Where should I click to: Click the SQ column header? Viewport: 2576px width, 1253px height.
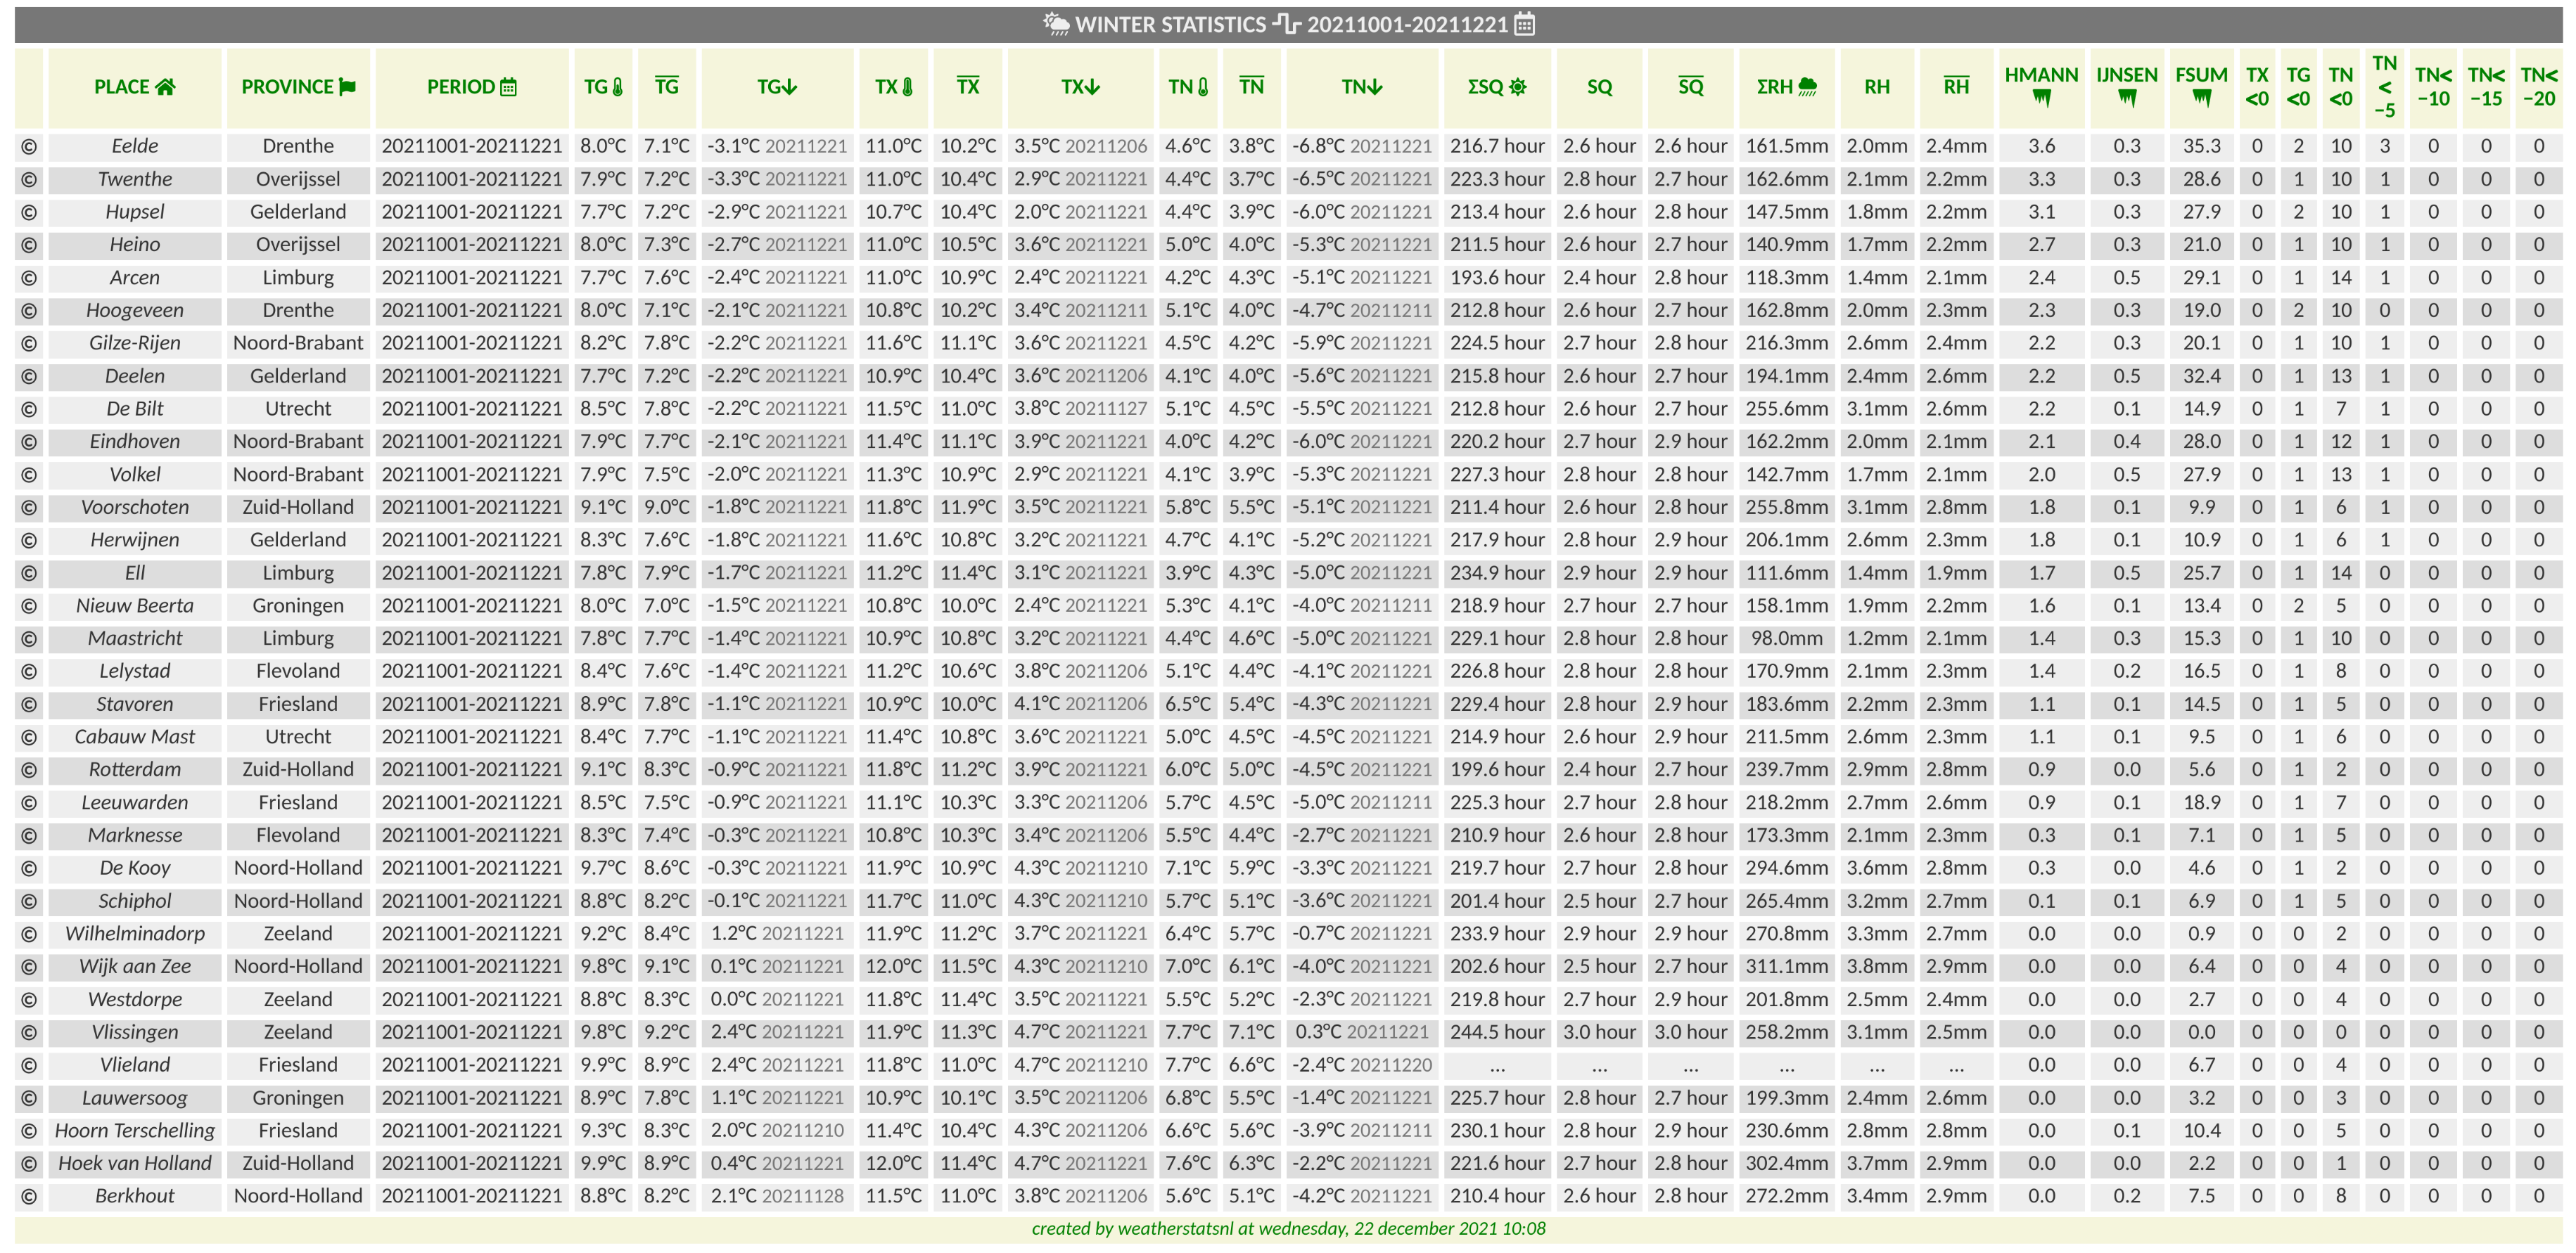1599,87
